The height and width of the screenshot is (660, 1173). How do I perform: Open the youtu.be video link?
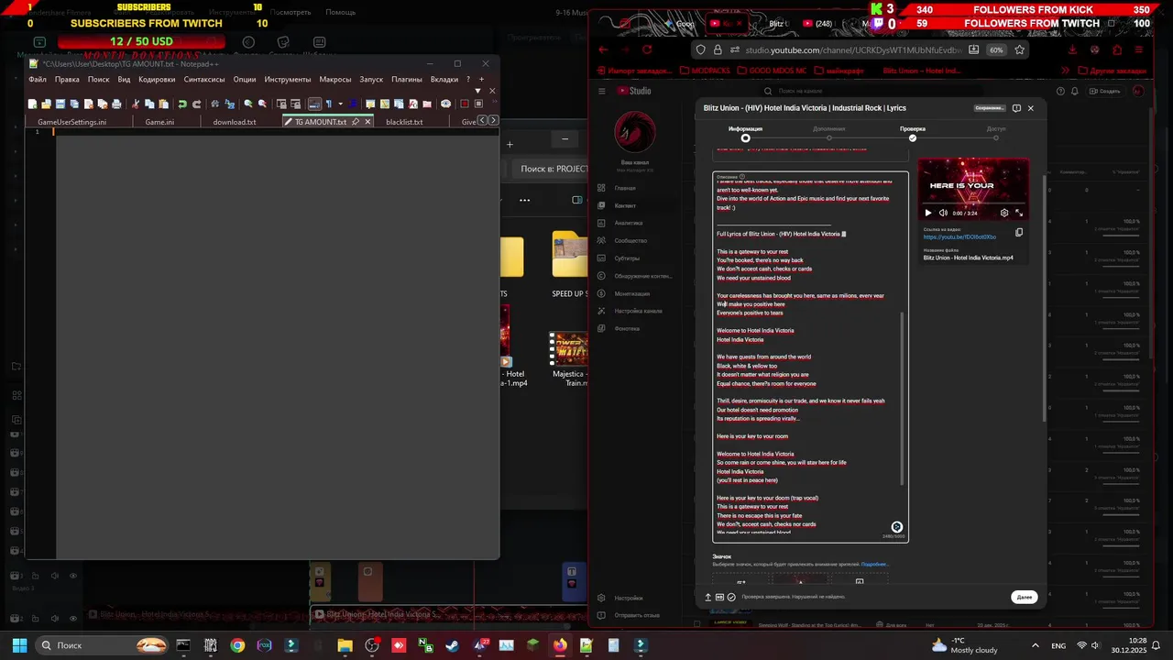coord(959,237)
